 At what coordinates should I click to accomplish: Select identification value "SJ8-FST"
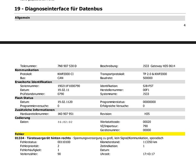pos(148,86)
